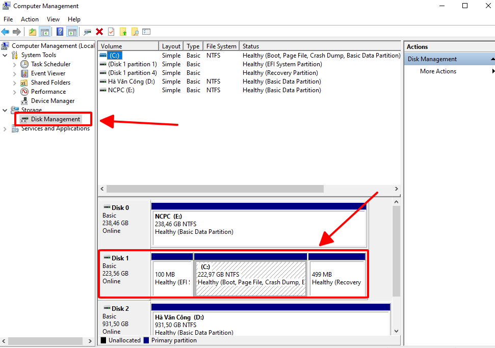Select Disk Management in the tree
Screen dimensions: 495x348
(x=50, y=119)
